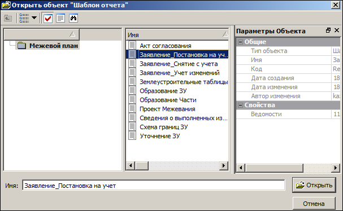The width and height of the screenshot is (343, 211).
Task: Click the Отмена button
Action: tap(314, 204)
